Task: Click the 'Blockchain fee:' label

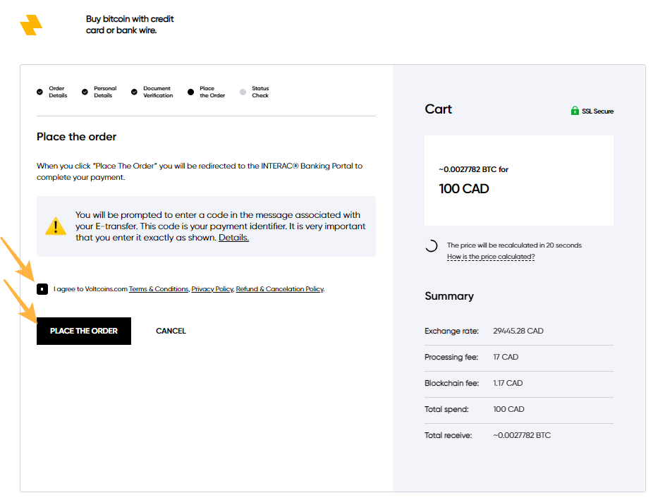Action: (x=451, y=384)
